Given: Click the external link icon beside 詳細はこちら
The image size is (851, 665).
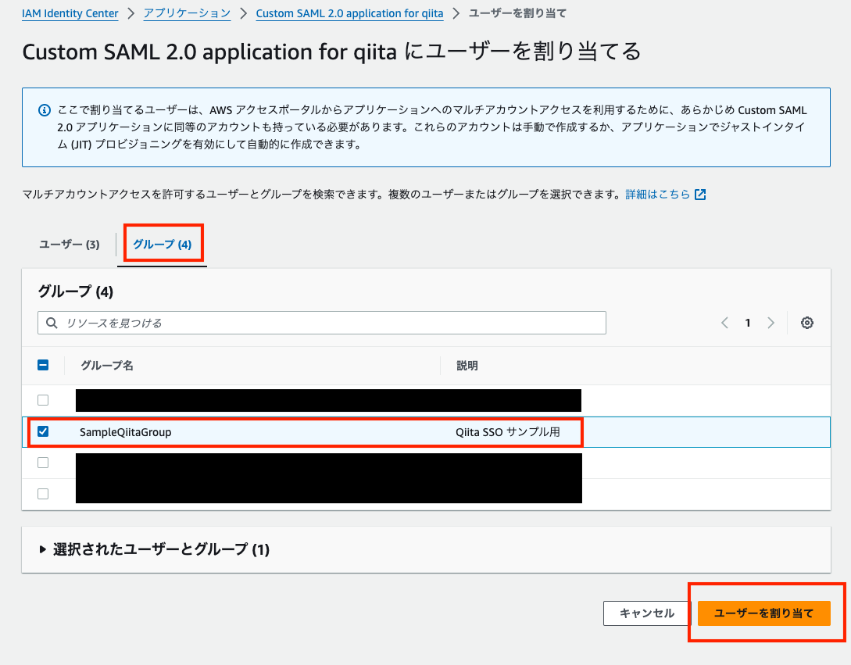Looking at the screenshot, I should click(x=700, y=195).
